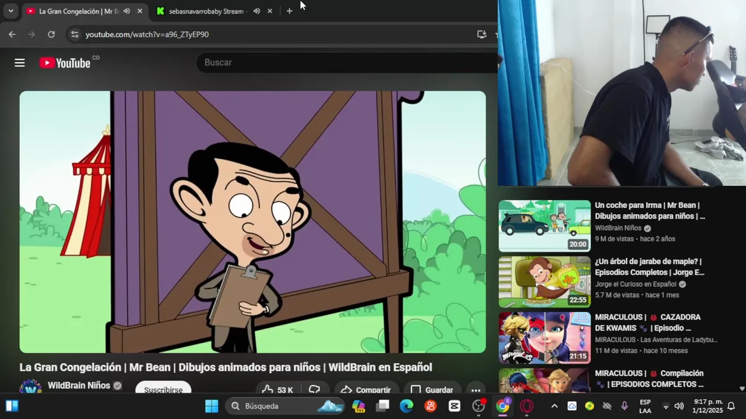Save the video with Guardar button

(432, 390)
